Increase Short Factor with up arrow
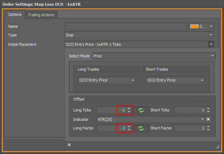Screen dimensions: 224x154 pos(208,127)
